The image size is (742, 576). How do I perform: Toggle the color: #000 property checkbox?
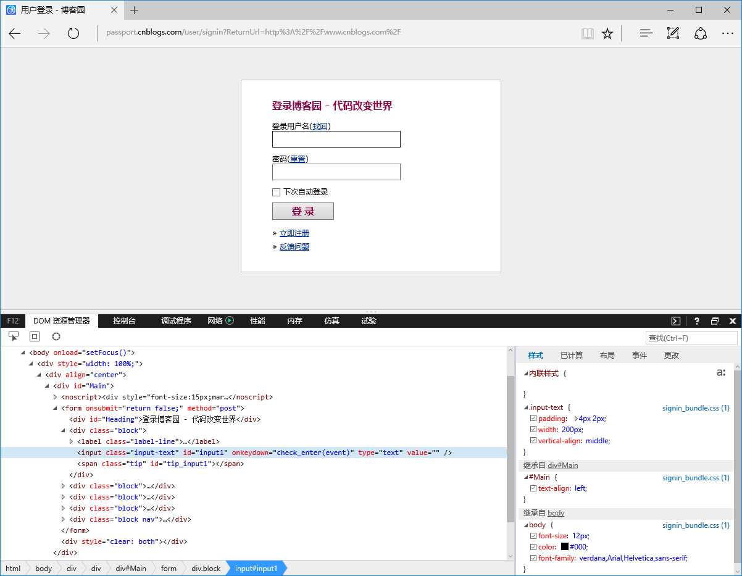[533, 547]
